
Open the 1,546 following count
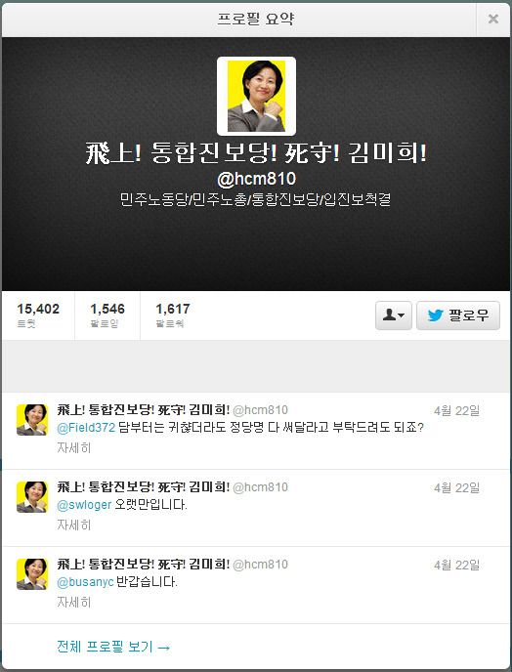pos(107,315)
